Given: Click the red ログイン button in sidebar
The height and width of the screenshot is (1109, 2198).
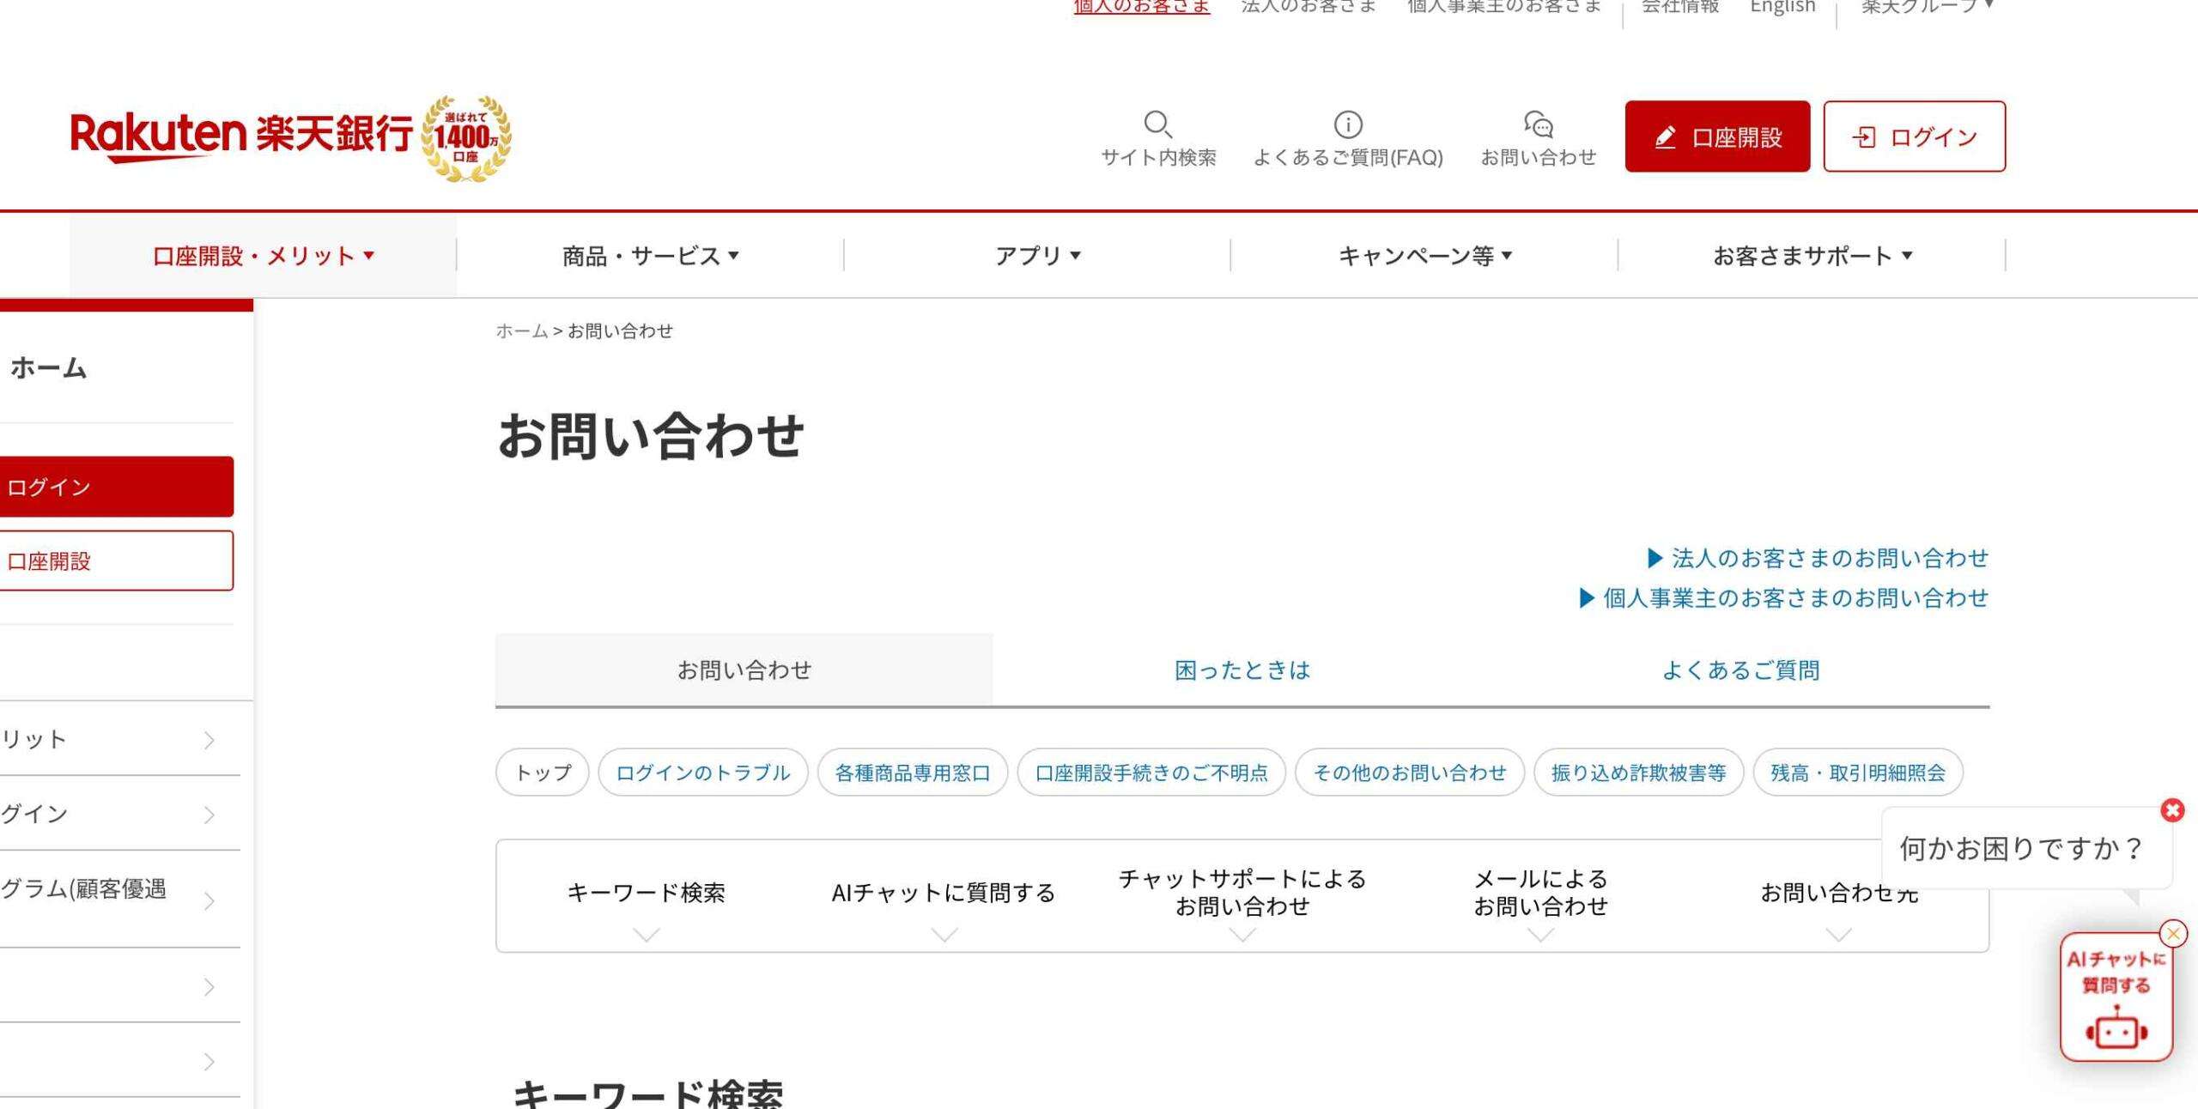Looking at the screenshot, I should tap(116, 487).
